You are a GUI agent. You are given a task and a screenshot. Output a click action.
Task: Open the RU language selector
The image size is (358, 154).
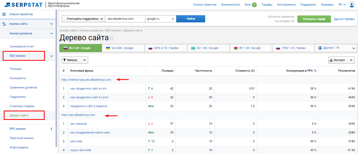pyautogui.click(x=342, y=5)
